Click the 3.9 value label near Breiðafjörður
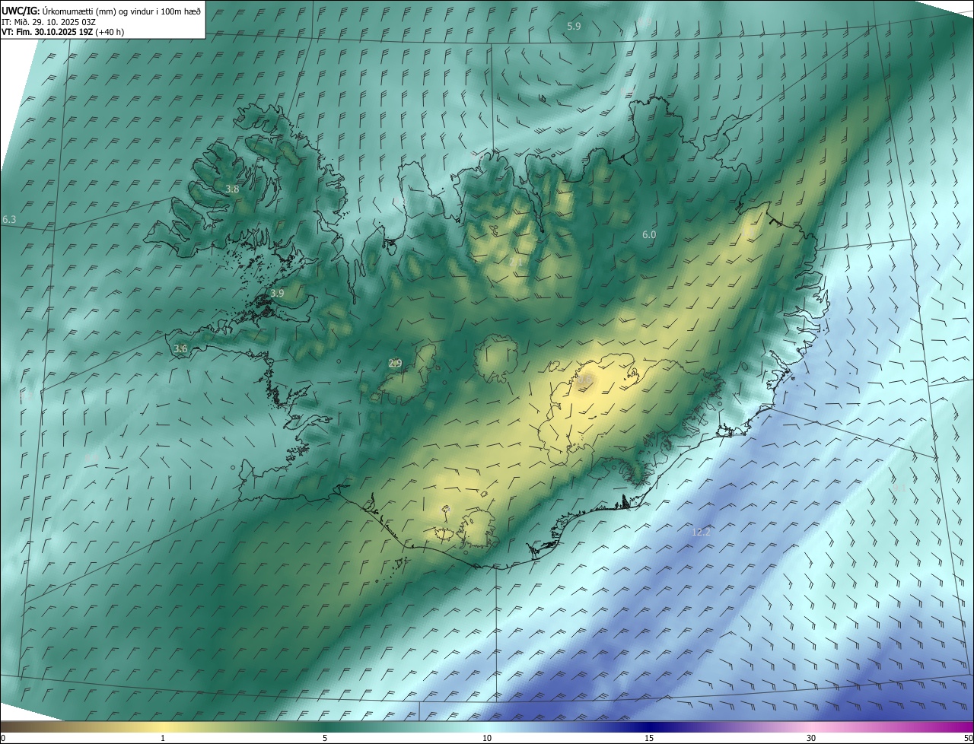 pos(277,294)
